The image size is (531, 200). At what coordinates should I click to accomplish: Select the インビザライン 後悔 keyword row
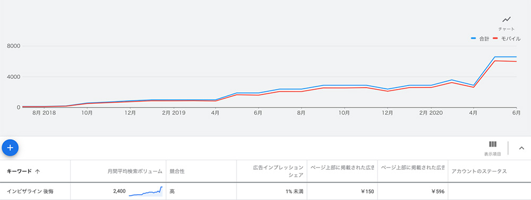(265, 191)
